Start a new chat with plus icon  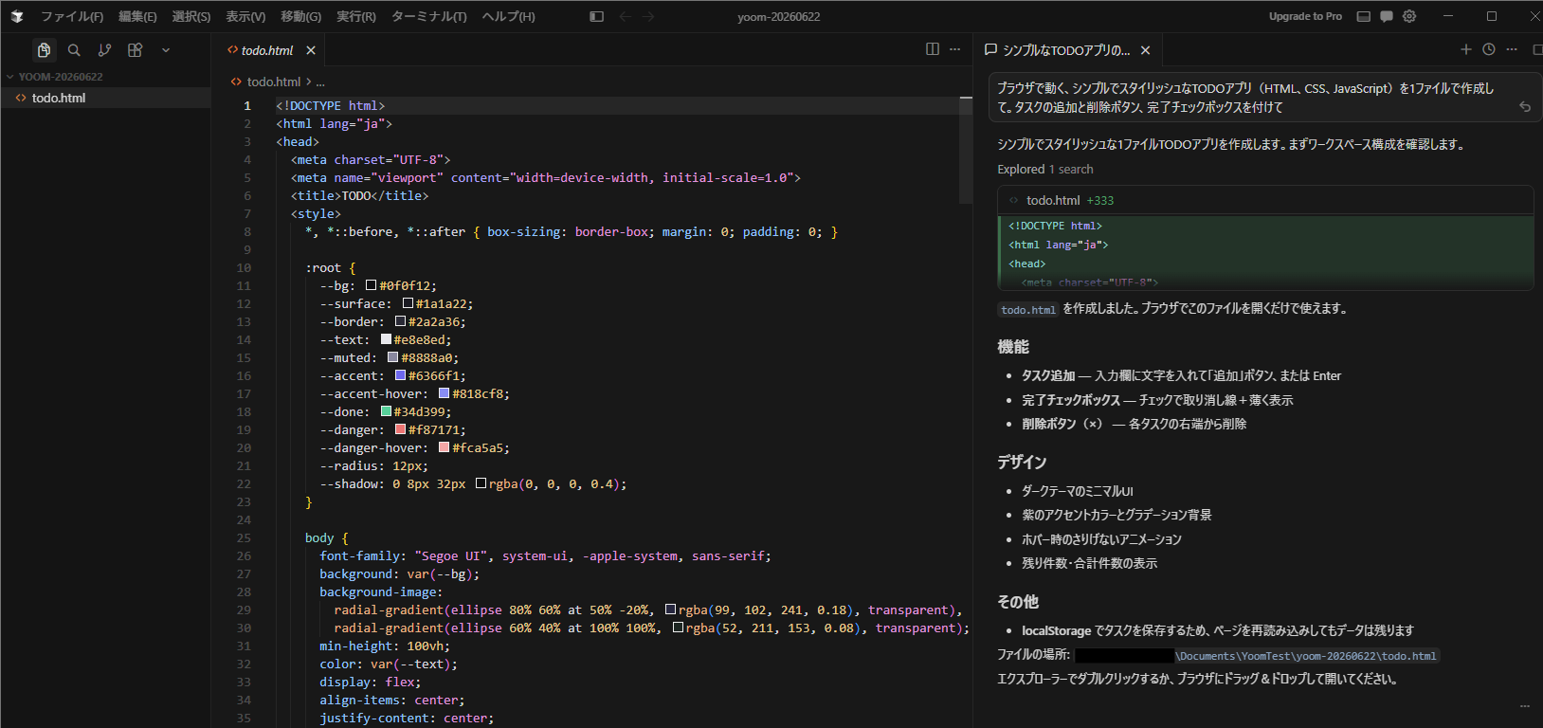coord(1466,49)
